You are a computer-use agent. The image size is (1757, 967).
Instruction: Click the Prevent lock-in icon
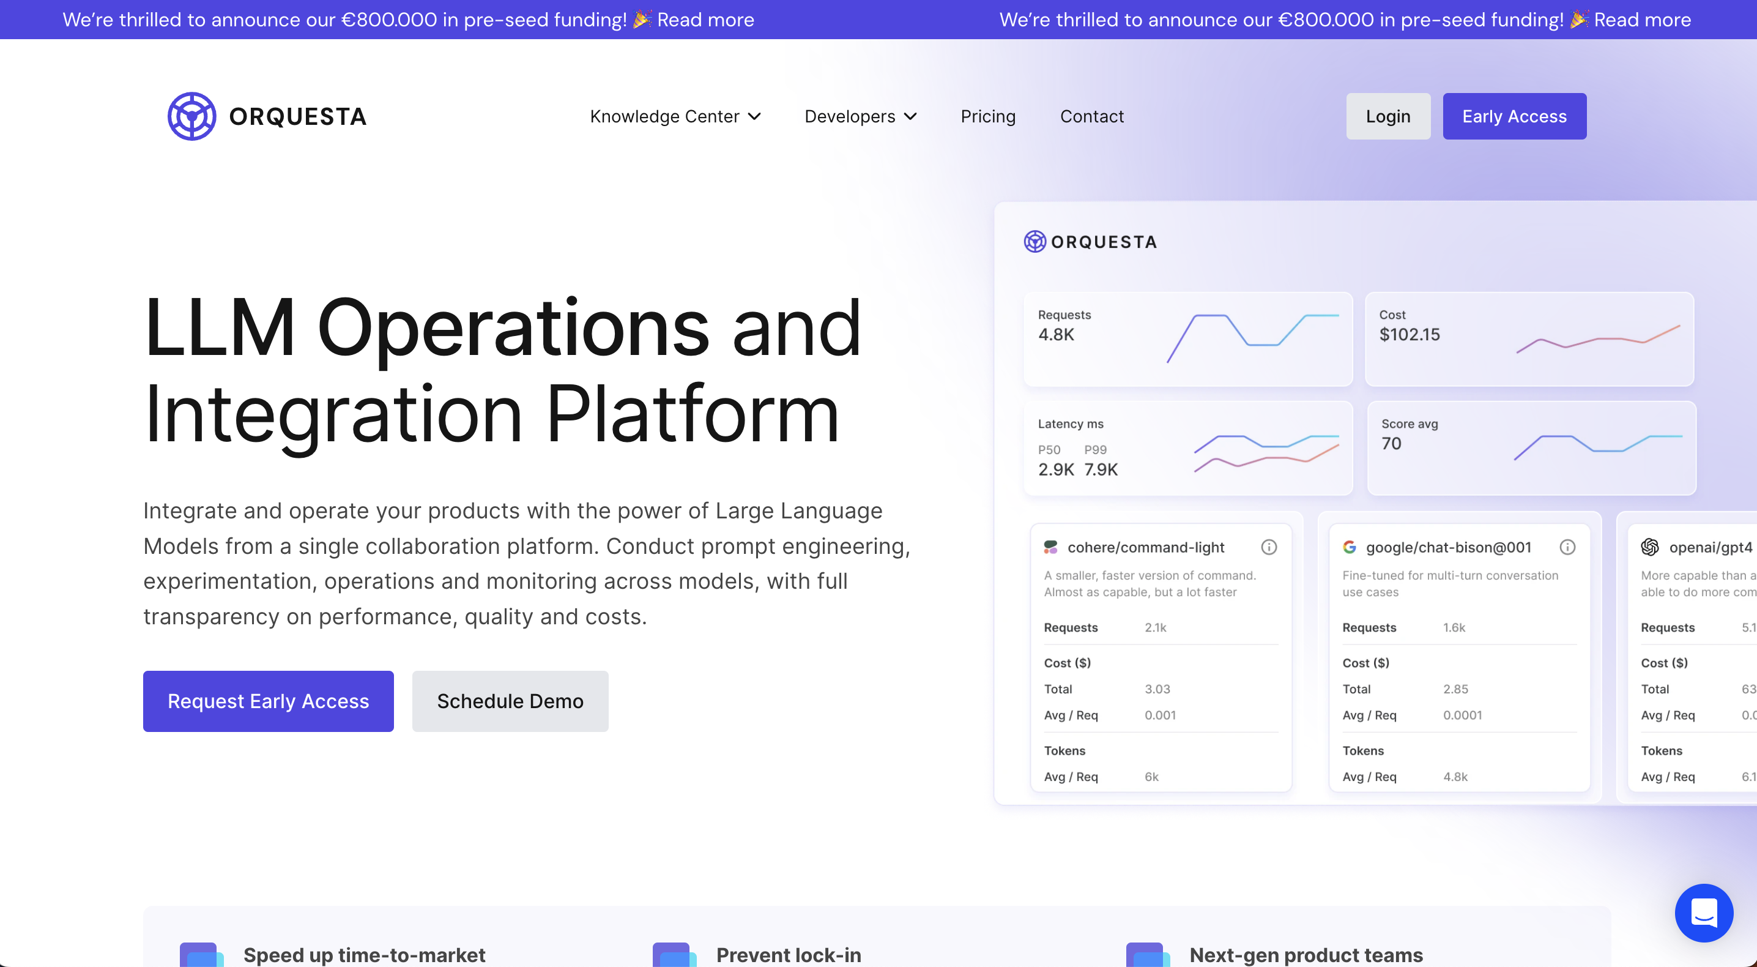click(x=674, y=955)
